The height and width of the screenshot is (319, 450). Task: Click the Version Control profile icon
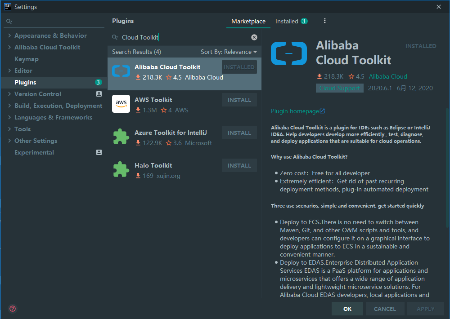tap(99, 94)
